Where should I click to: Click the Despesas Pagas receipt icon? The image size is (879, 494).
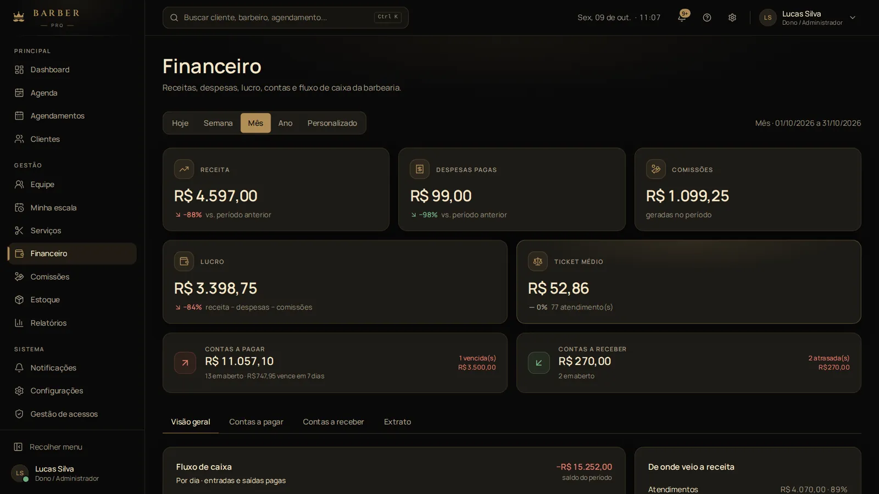tap(420, 169)
